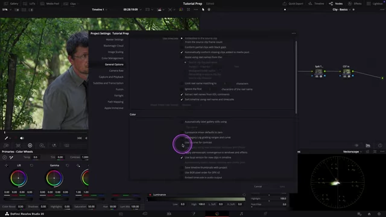Select Blackmagic Cloud settings category
Screen dimensions: 386x217
pos(113,46)
